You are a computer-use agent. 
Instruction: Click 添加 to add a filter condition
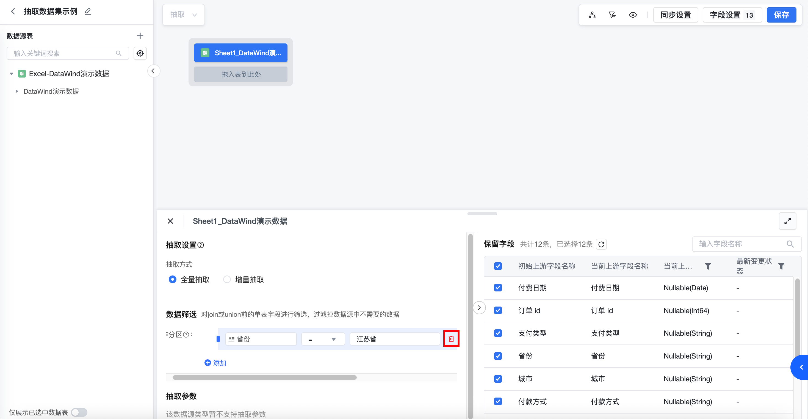pos(215,363)
